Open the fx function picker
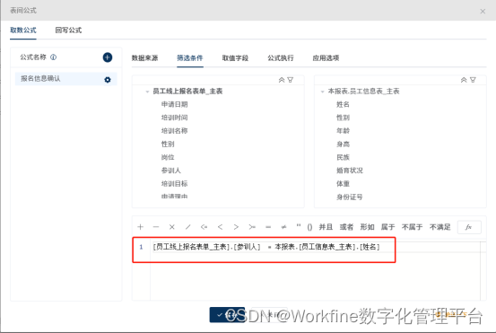Viewport: 496px width, 333px height. click(469, 227)
